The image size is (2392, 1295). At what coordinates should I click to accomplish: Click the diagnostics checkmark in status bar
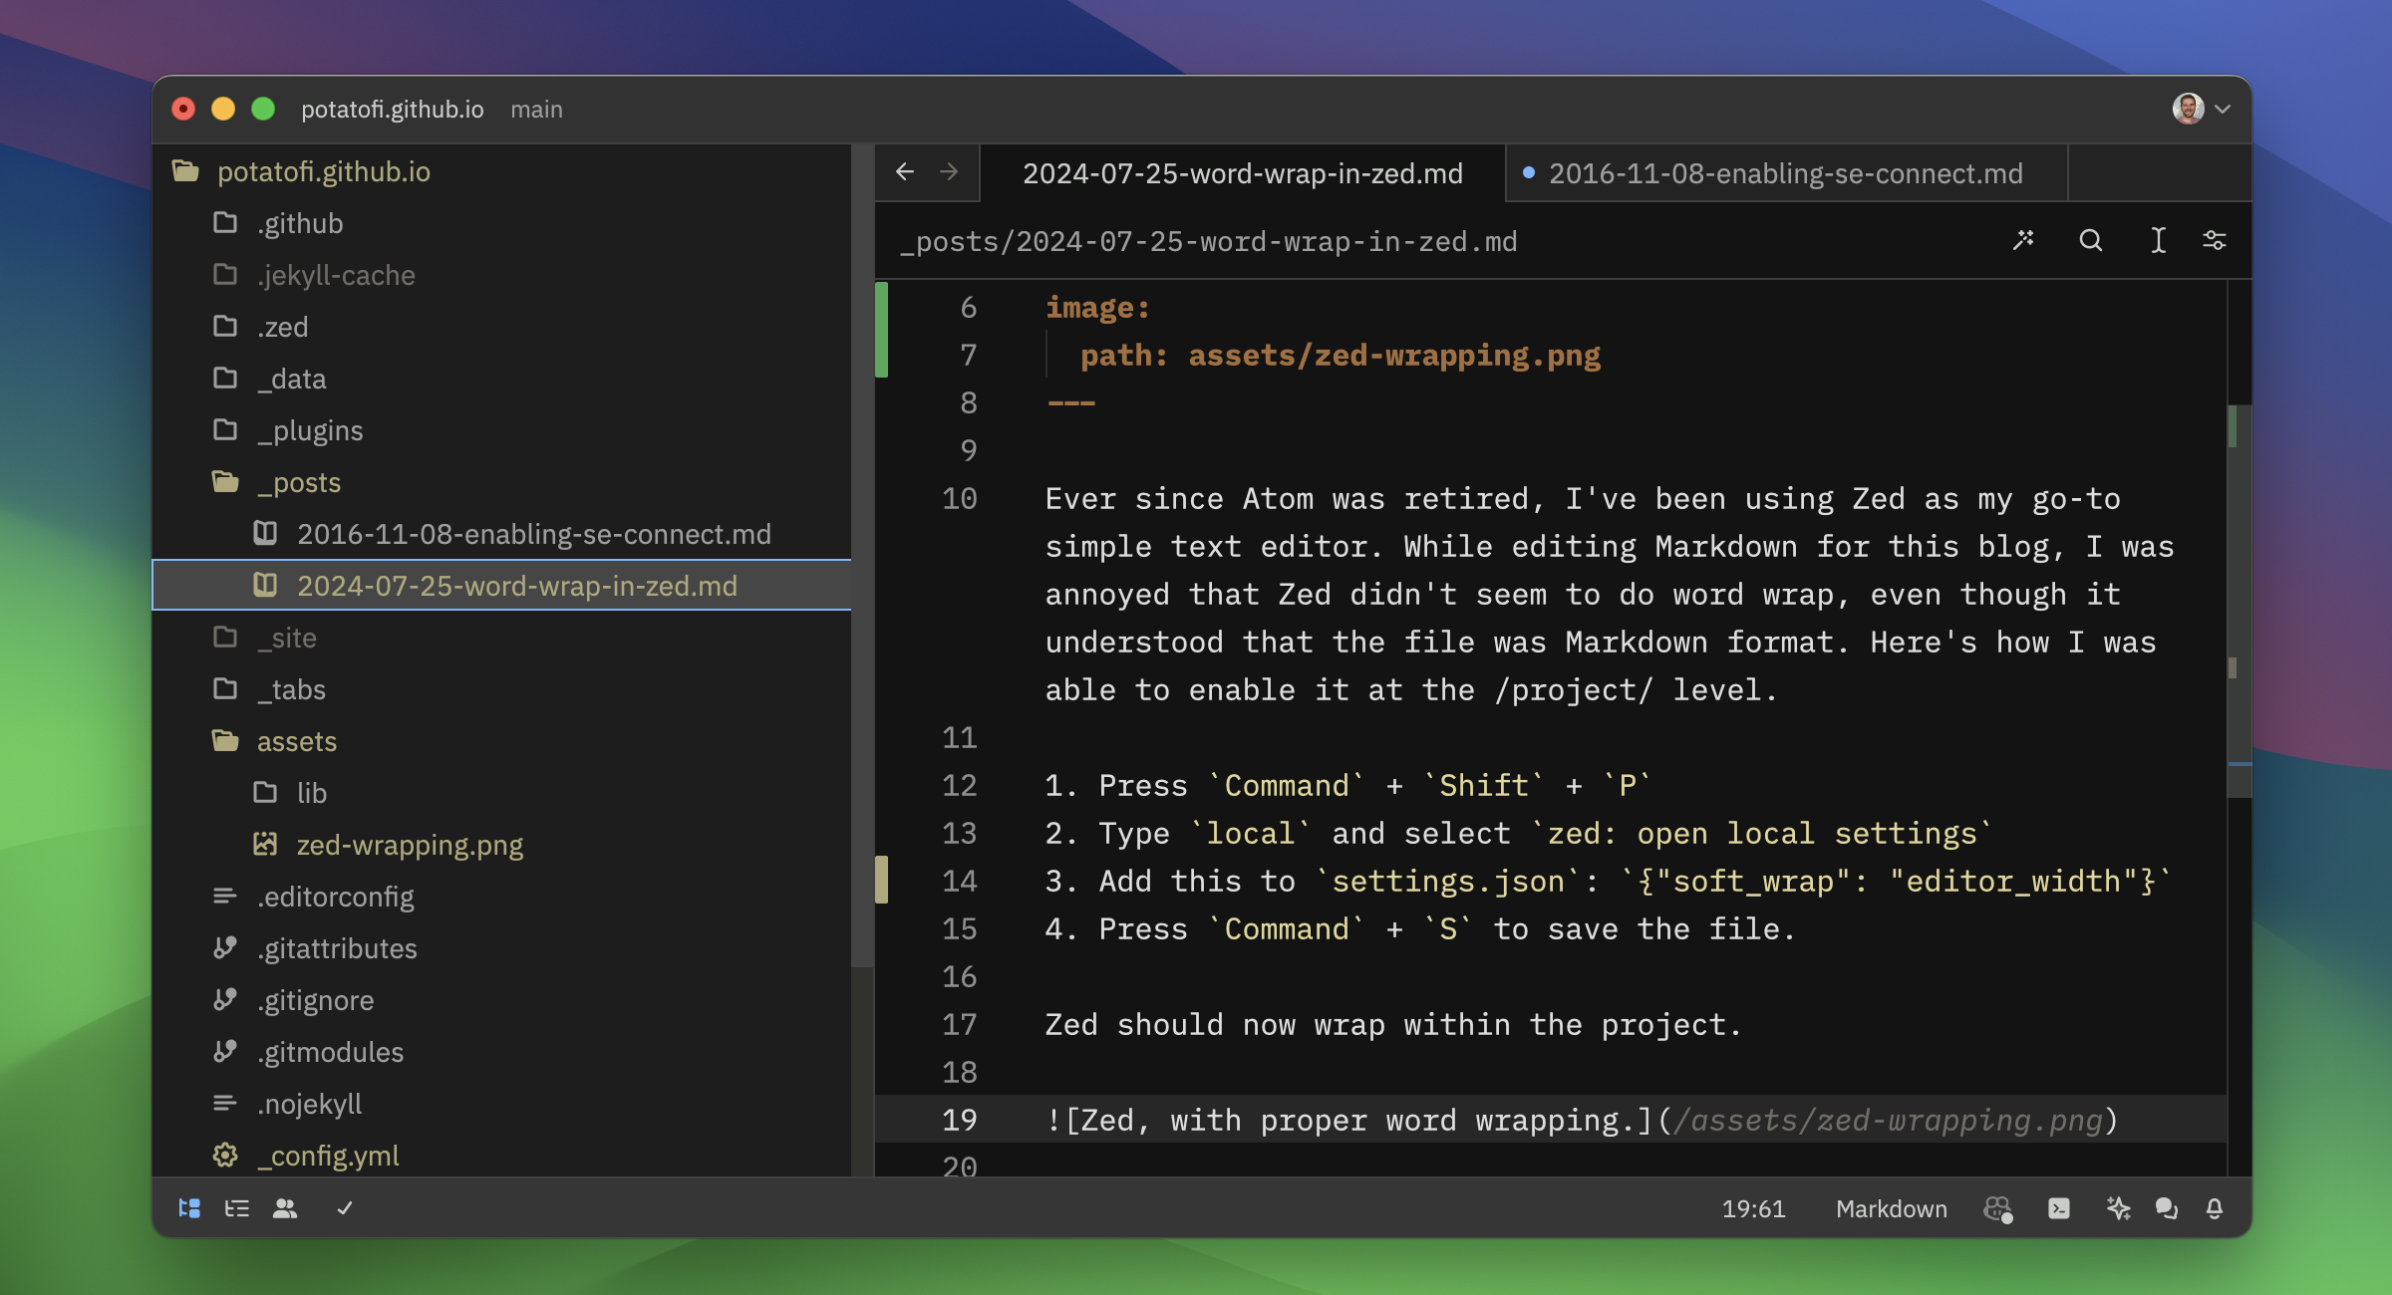pyautogui.click(x=345, y=1208)
